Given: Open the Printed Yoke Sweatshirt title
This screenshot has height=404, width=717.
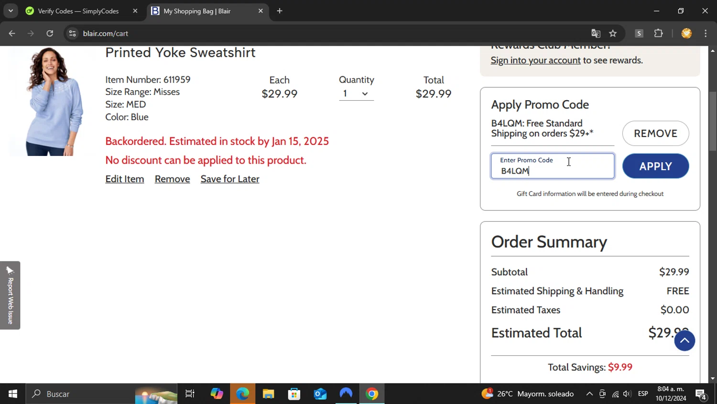Looking at the screenshot, I should click(x=180, y=52).
